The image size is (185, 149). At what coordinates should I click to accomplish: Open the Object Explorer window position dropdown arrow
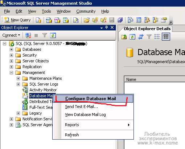click(102, 28)
